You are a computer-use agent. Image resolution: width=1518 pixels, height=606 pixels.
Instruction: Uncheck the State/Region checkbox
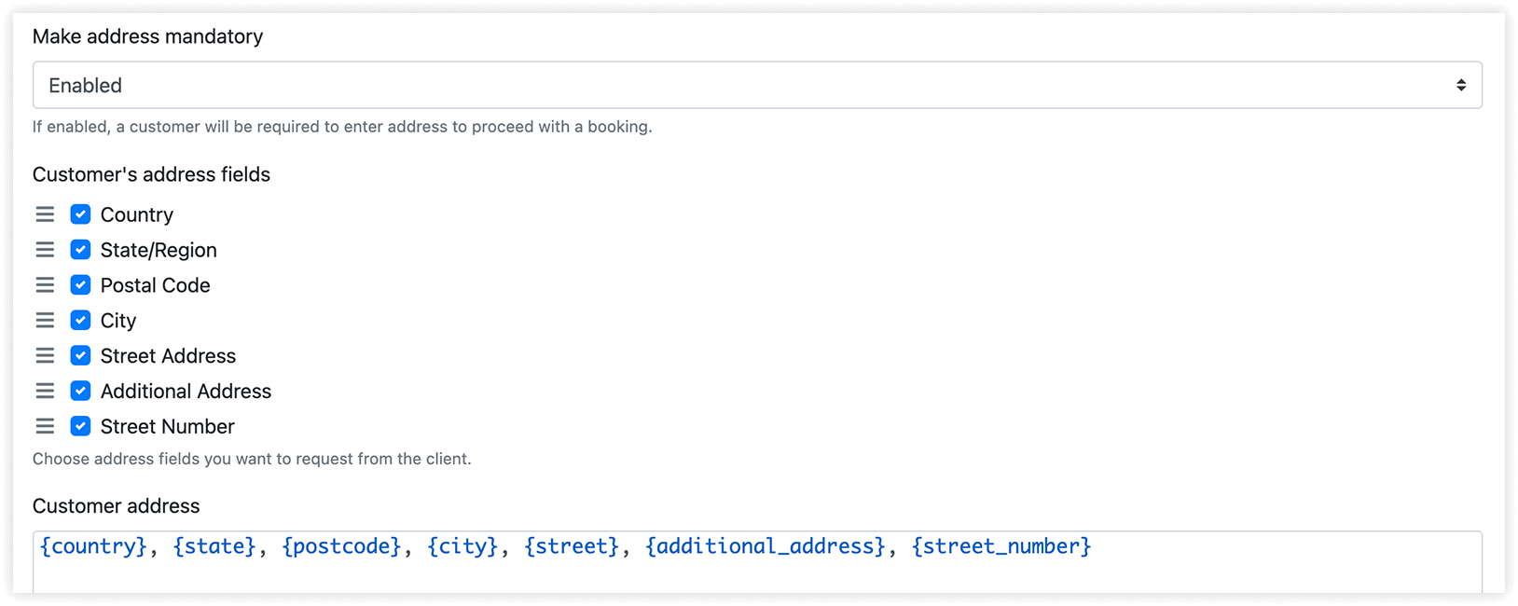tap(80, 250)
